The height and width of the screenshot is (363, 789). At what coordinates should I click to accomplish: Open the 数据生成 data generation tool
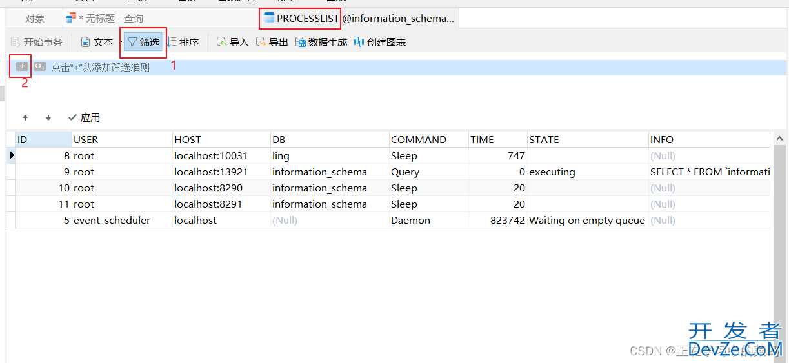tap(321, 42)
